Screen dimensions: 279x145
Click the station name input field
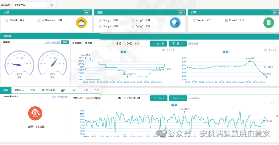30,5
